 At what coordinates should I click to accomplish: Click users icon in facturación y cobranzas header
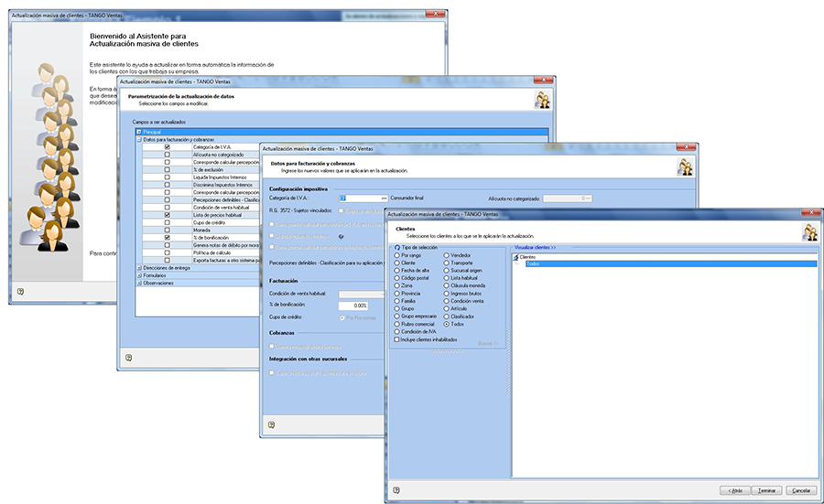click(x=685, y=167)
